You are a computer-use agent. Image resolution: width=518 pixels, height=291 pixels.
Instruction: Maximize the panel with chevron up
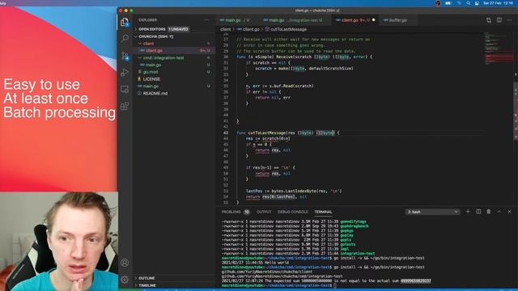499,212
